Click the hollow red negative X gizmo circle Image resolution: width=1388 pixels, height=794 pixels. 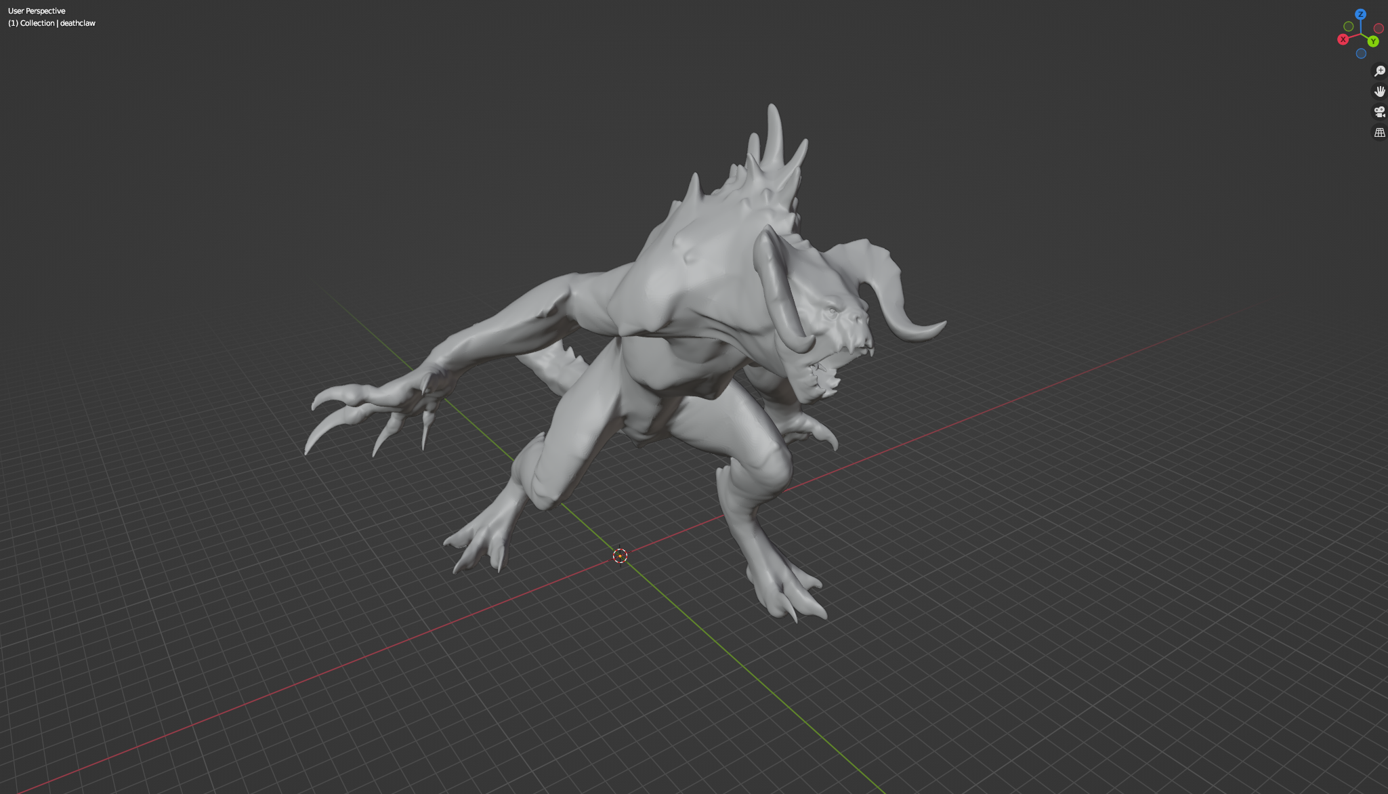tap(1379, 28)
